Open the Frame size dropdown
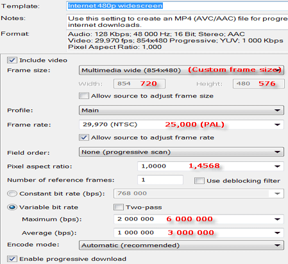 [182, 70]
